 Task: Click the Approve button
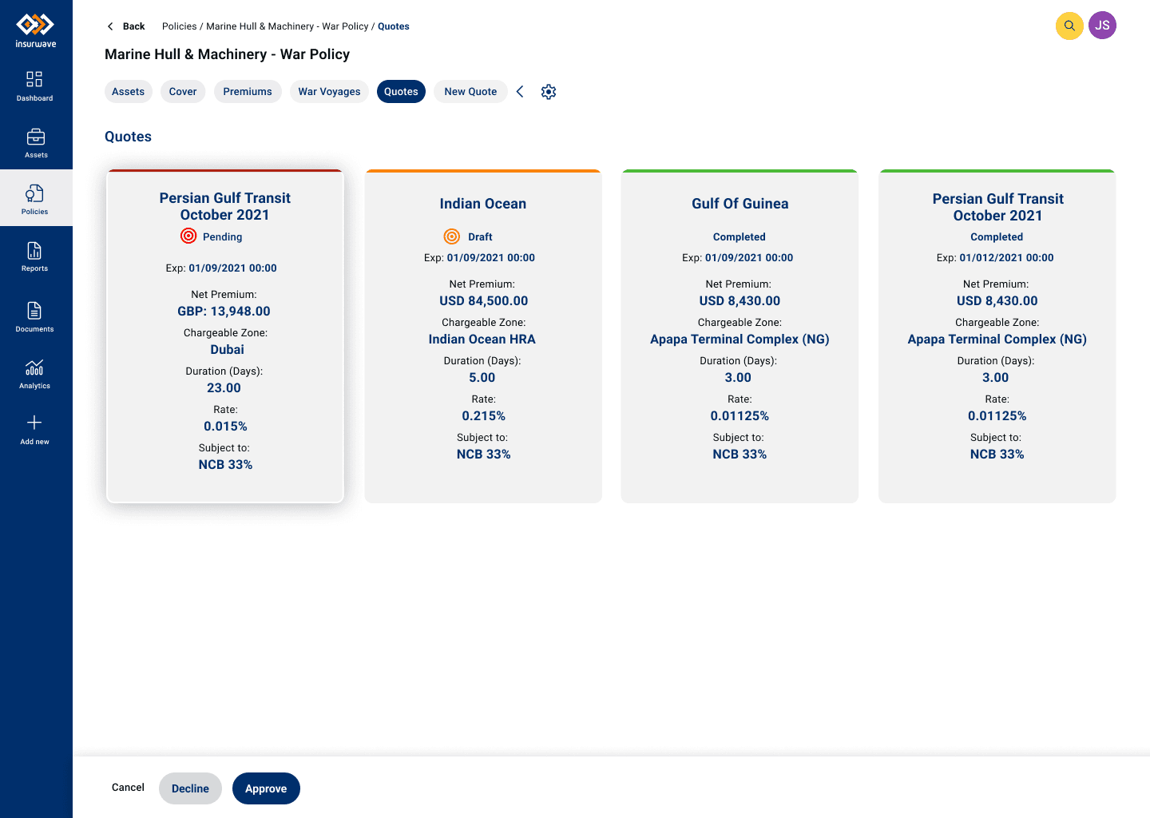pyautogui.click(x=266, y=788)
